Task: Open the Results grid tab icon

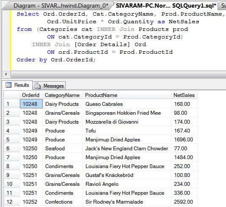Action: (8, 85)
